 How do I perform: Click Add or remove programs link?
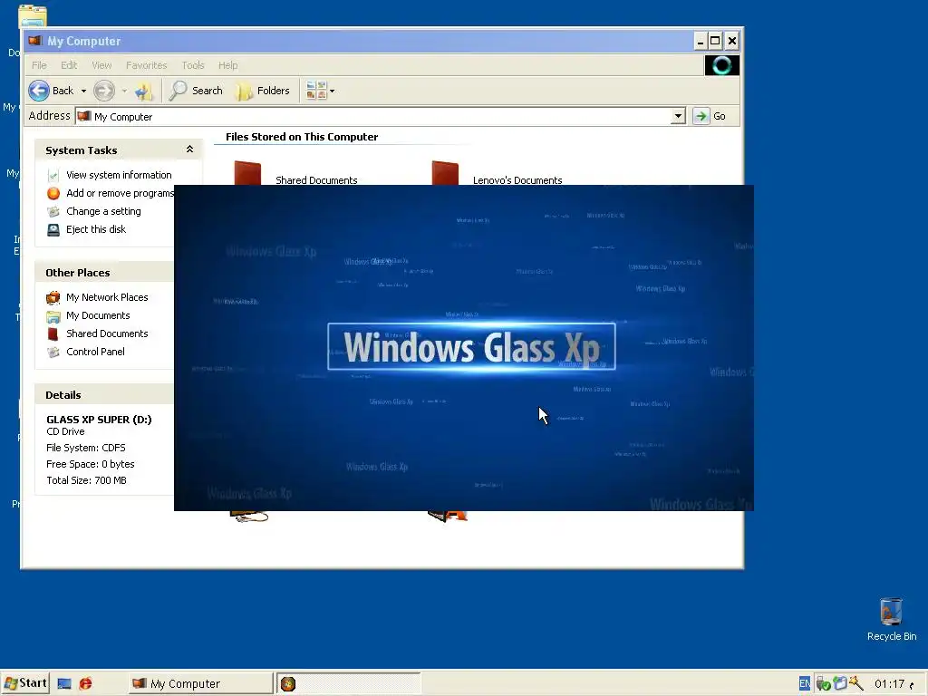121,193
